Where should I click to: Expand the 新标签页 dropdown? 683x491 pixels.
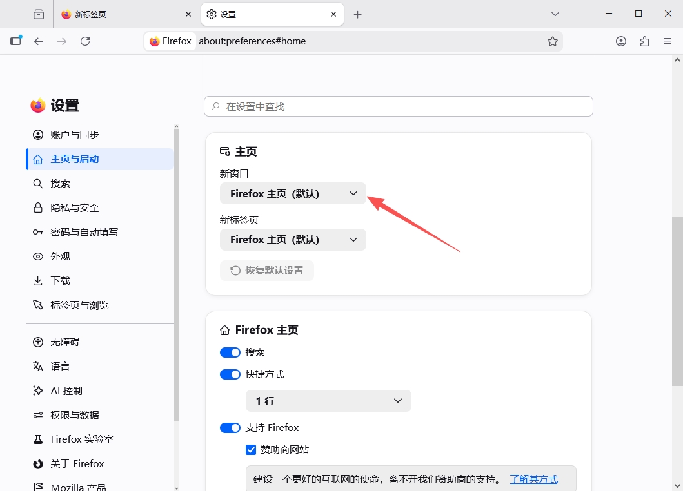293,240
